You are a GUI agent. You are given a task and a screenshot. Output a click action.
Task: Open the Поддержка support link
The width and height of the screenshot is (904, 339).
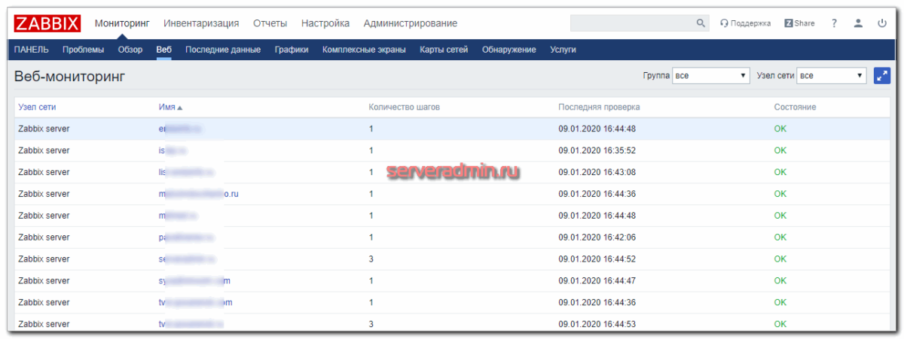coord(745,23)
